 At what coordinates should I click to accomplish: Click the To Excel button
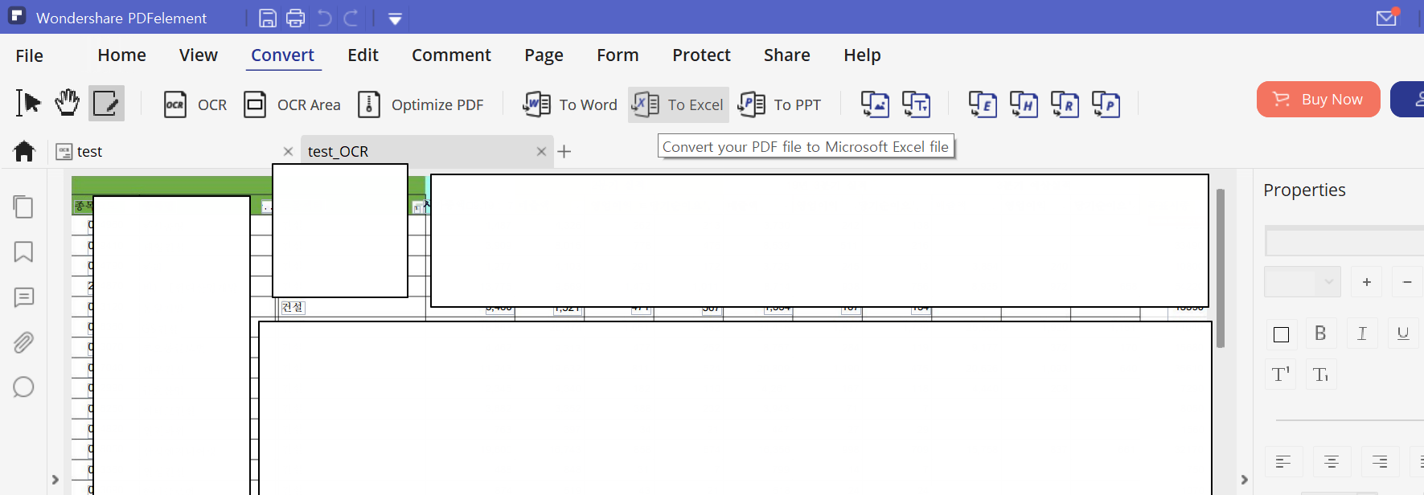click(x=679, y=104)
